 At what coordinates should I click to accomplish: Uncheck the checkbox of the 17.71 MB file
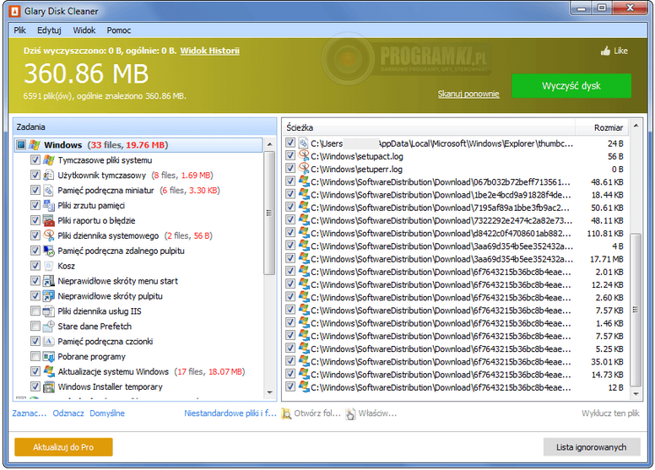(290, 258)
